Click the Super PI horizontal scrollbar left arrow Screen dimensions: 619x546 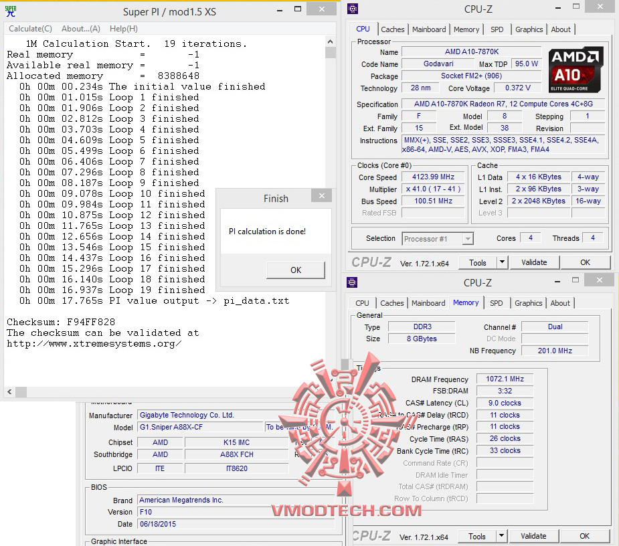click(10, 392)
